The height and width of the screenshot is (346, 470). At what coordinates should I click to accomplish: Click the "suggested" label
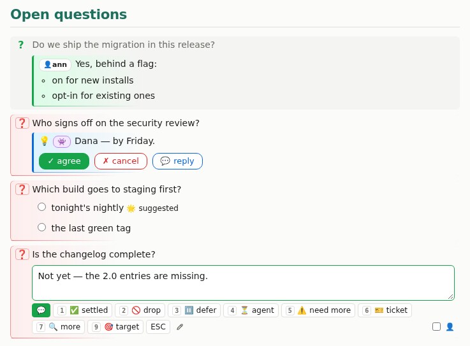point(158,208)
